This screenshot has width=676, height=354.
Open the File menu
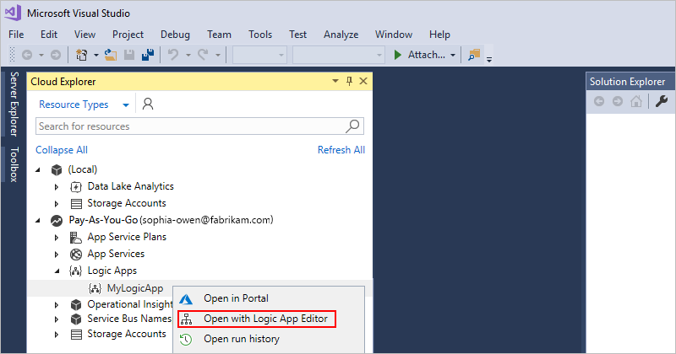tap(16, 35)
